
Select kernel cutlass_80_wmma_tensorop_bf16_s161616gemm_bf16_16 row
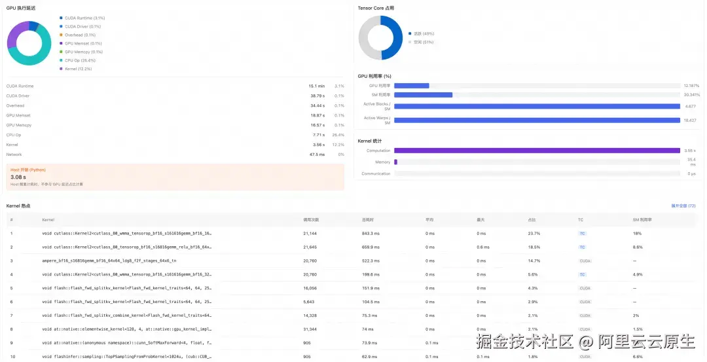pos(353,234)
